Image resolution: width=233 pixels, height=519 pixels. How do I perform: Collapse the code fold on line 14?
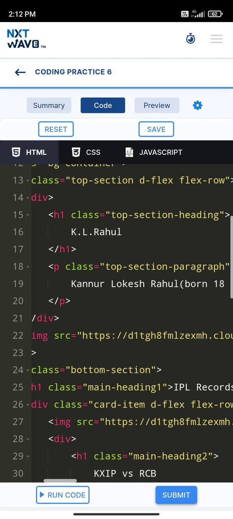click(x=28, y=198)
